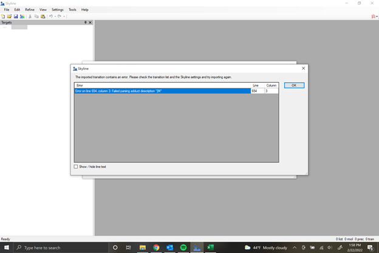379x253 pixels.
Task: Select the error row for line 654
Action: (162, 91)
